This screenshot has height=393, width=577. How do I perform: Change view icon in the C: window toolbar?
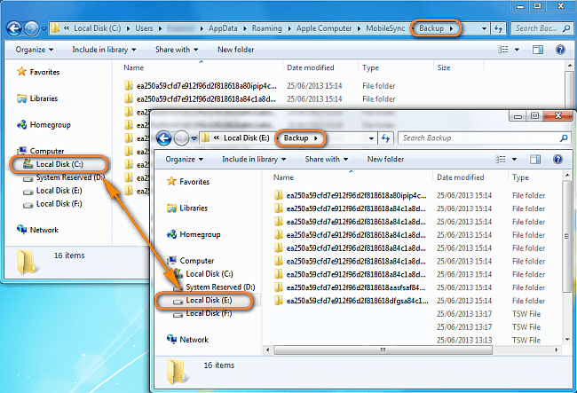pyautogui.click(x=503, y=50)
